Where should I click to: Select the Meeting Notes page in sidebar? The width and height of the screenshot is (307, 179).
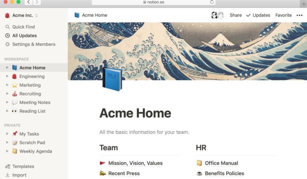point(34,102)
